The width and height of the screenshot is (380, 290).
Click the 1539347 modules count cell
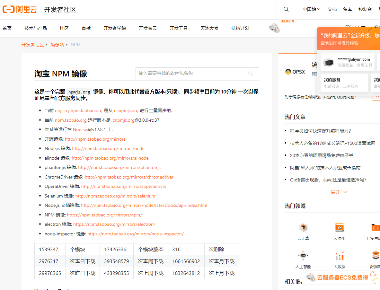click(x=50, y=249)
